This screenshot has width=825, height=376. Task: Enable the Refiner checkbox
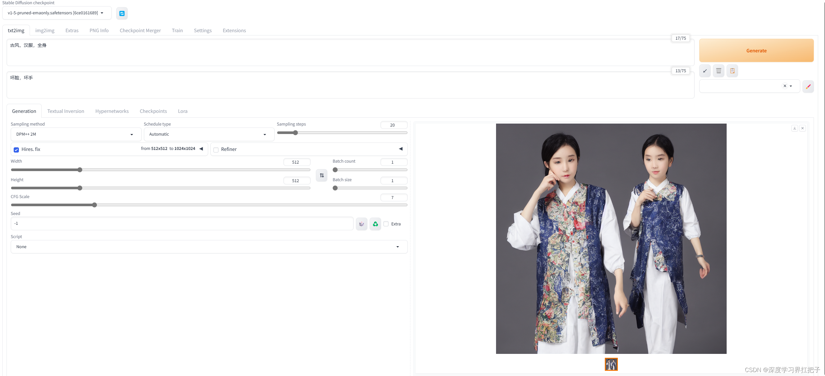pos(216,149)
